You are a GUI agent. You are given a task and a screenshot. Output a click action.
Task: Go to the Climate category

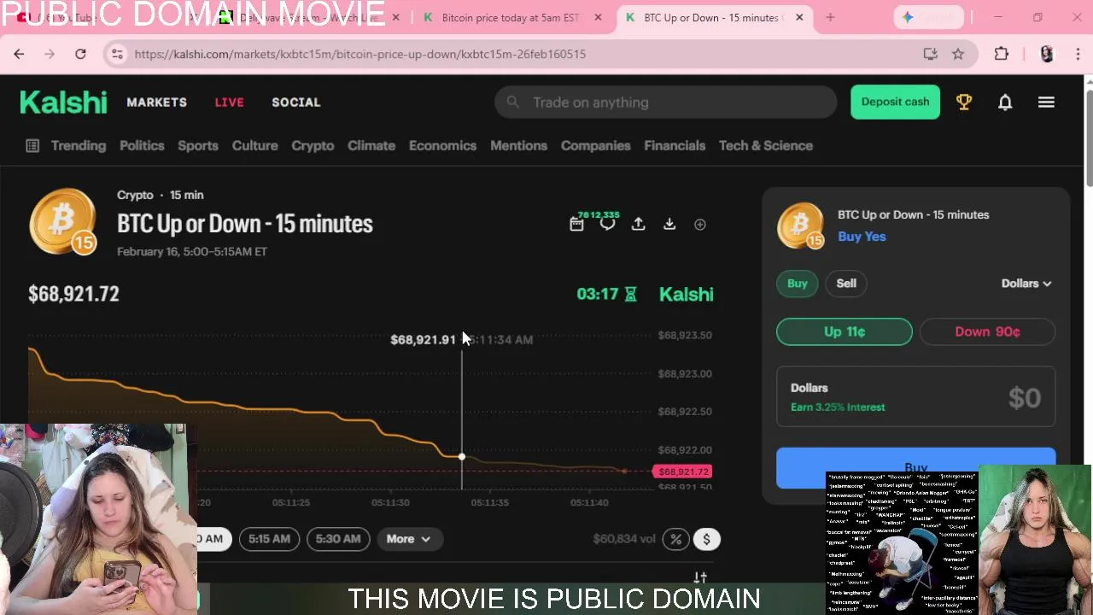tap(371, 145)
